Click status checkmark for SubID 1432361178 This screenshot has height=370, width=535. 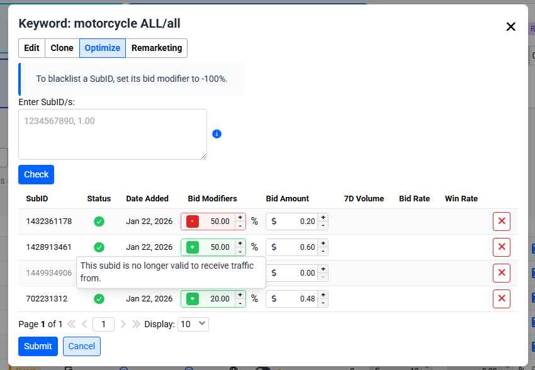coord(99,221)
